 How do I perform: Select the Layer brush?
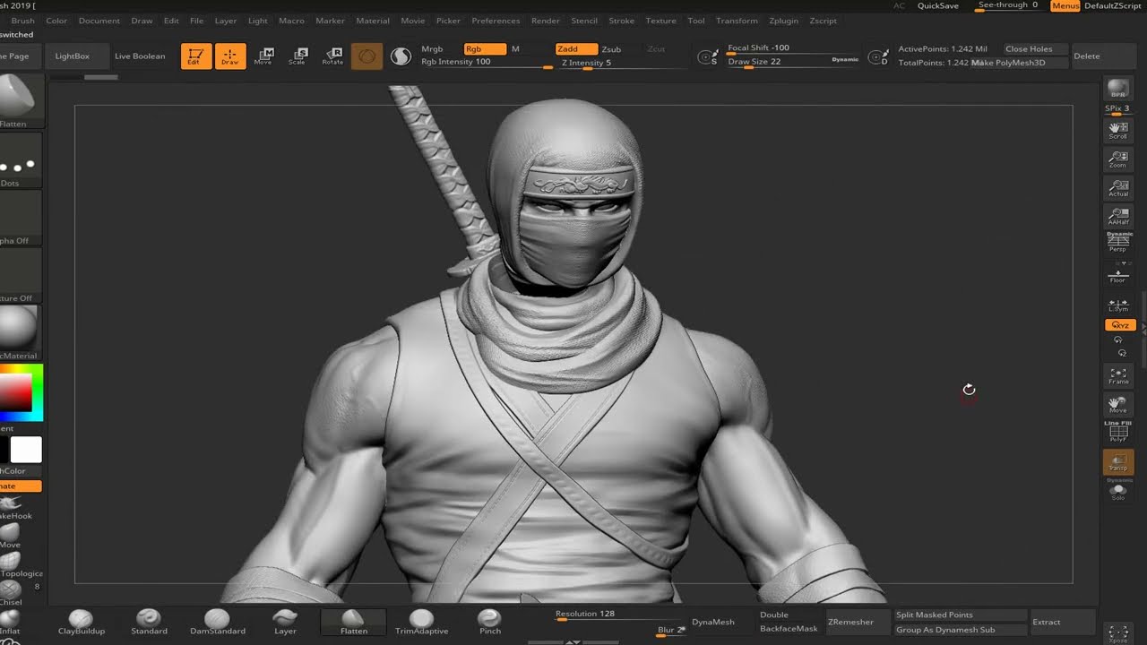pyautogui.click(x=285, y=622)
